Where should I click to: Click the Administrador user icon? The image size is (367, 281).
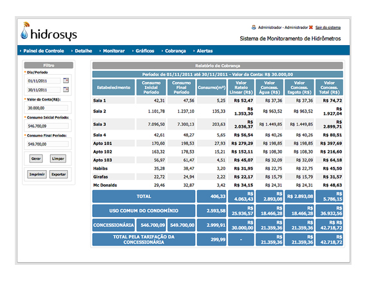pyautogui.click(x=254, y=28)
